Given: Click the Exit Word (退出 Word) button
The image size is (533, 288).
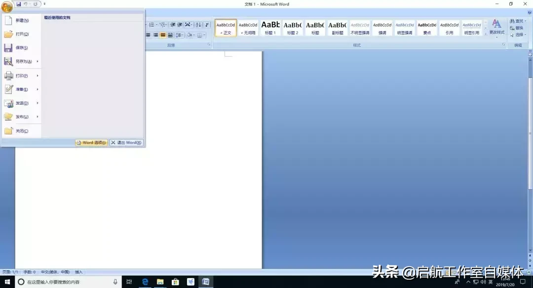Looking at the screenshot, I should (126, 142).
